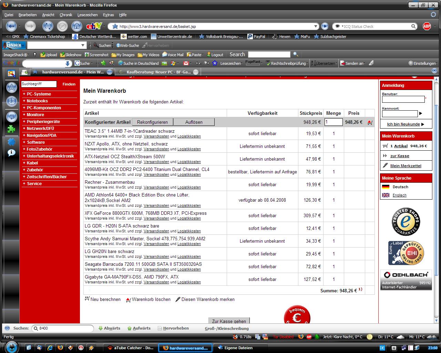Viewport: 441px width, 353px height.
Task: Click the Forward navigation arrow
Action: tap(30, 26)
